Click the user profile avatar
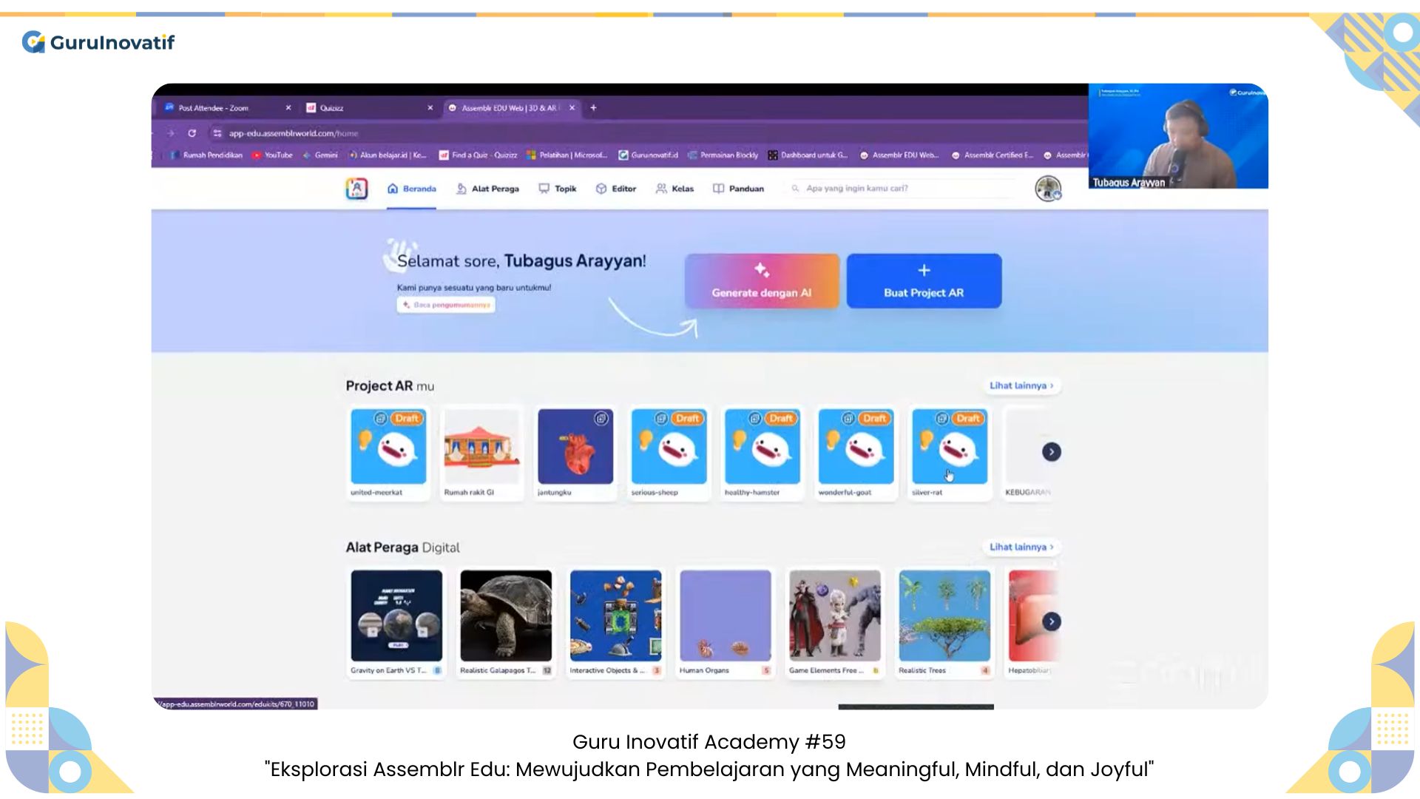This screenshot has width=1420, height=799. 1048,189
